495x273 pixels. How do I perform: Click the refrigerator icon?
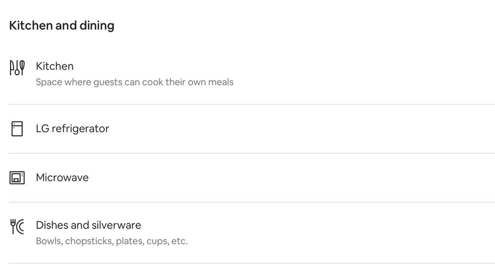coord(17,129)
